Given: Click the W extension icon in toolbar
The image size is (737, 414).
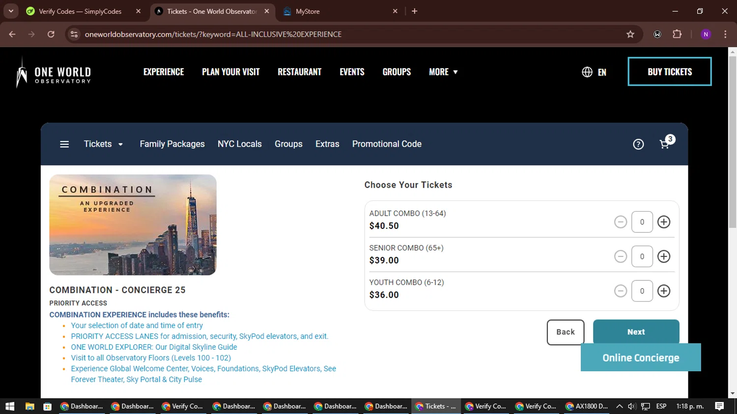Looking at the screenshot, I should pos(657,34).
